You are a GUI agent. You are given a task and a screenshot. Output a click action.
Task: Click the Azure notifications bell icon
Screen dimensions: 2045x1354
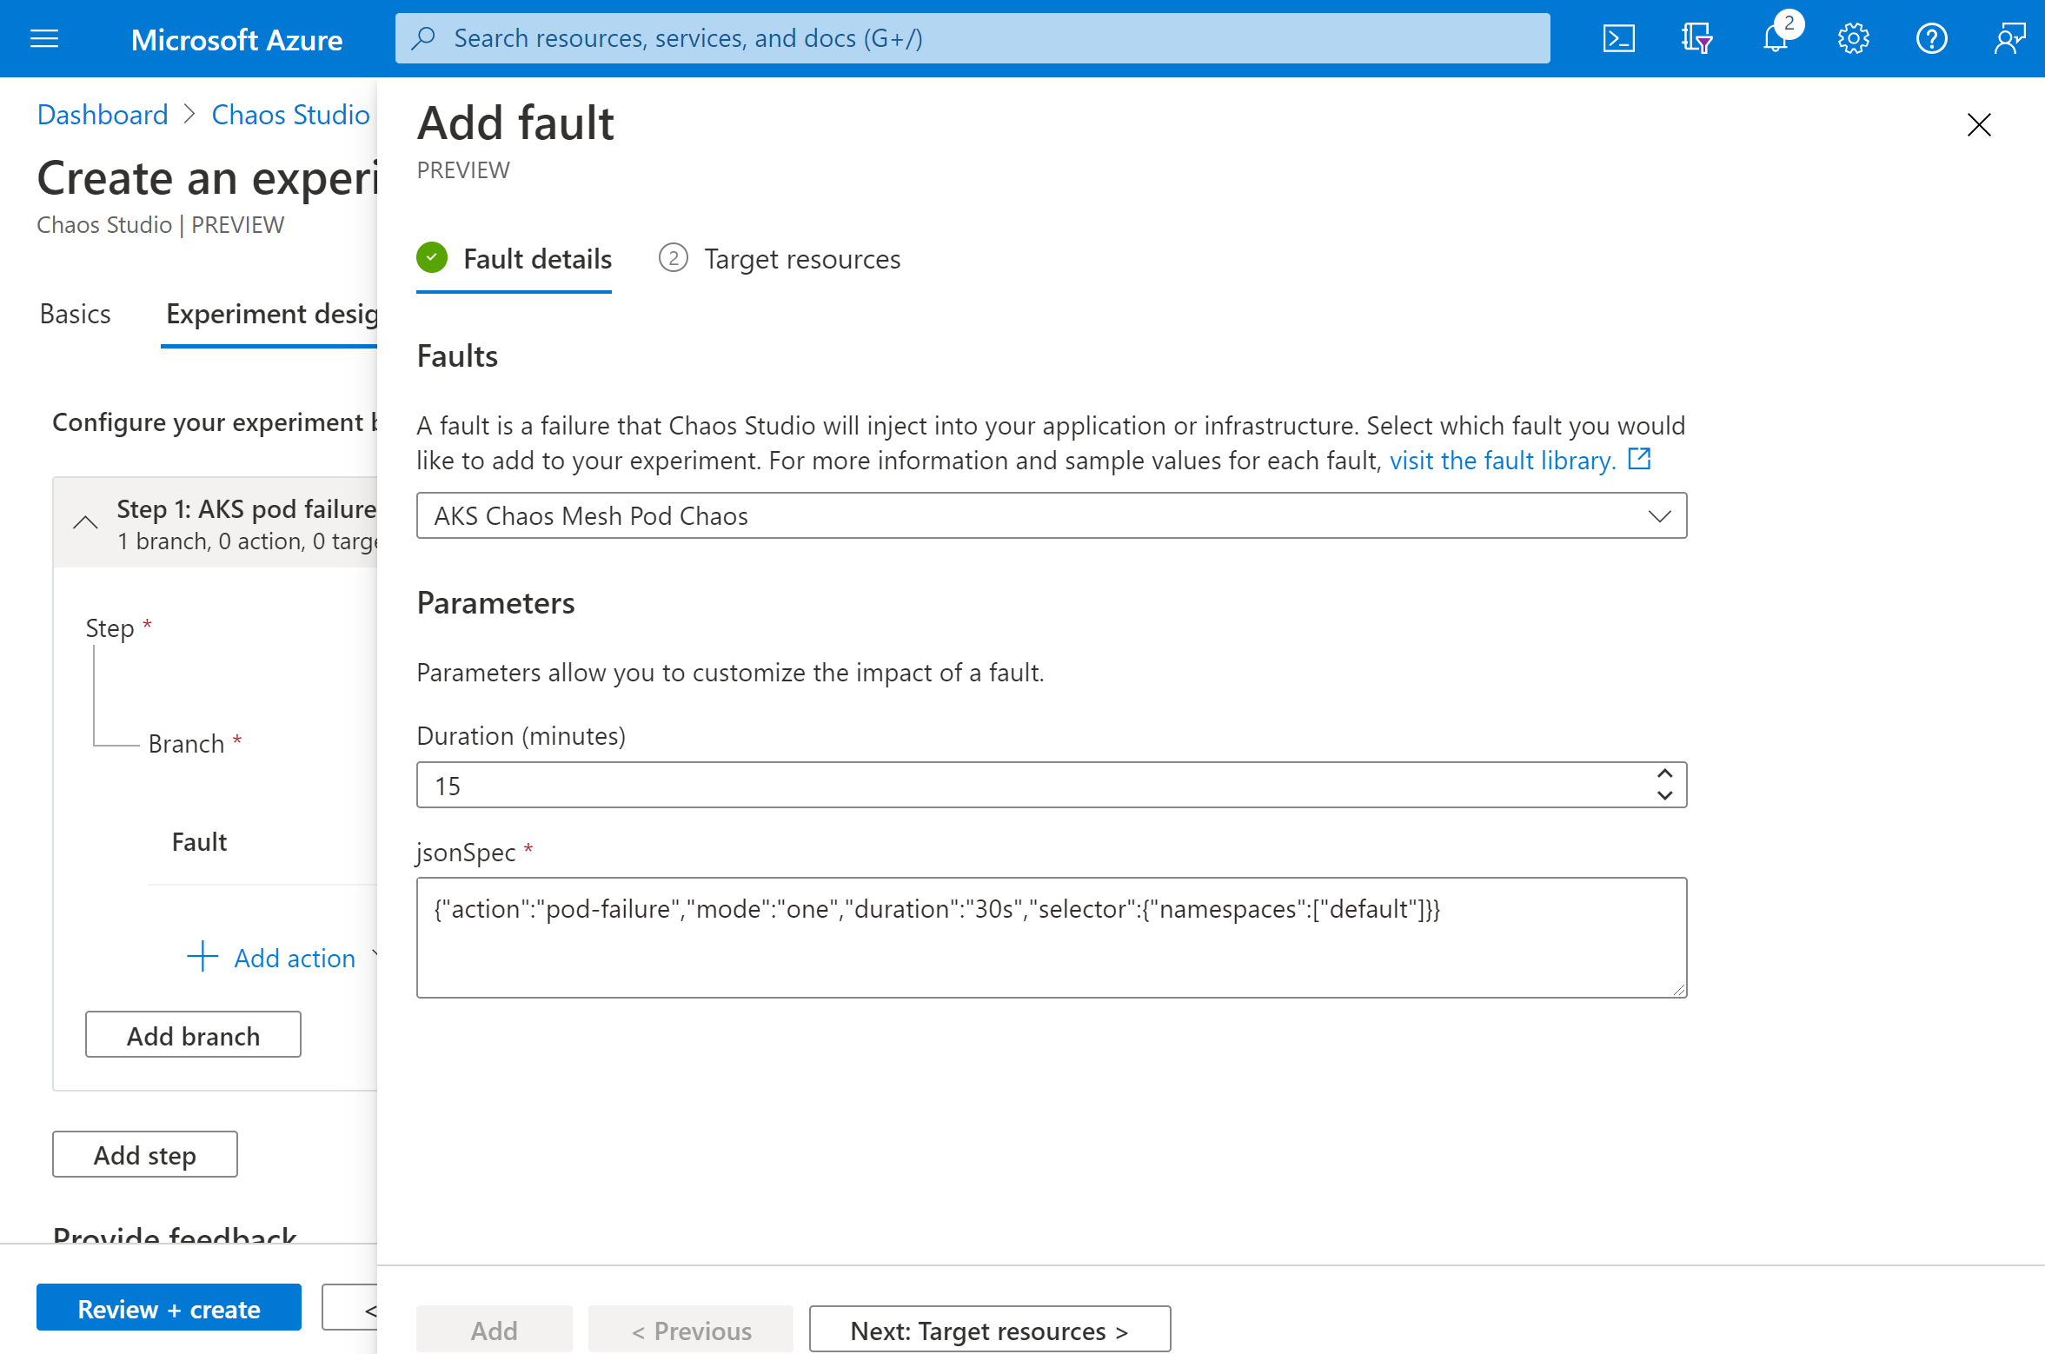[x=1775, y=37]
